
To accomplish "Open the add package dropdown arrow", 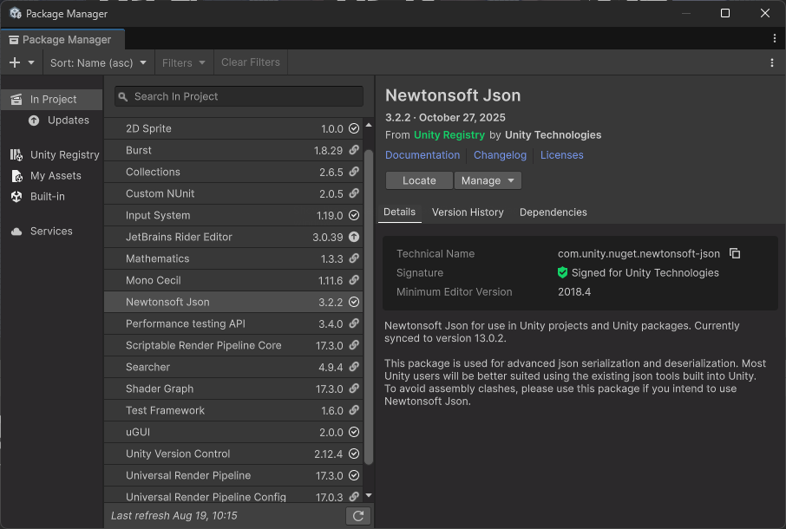I will (x=31, y=62).
